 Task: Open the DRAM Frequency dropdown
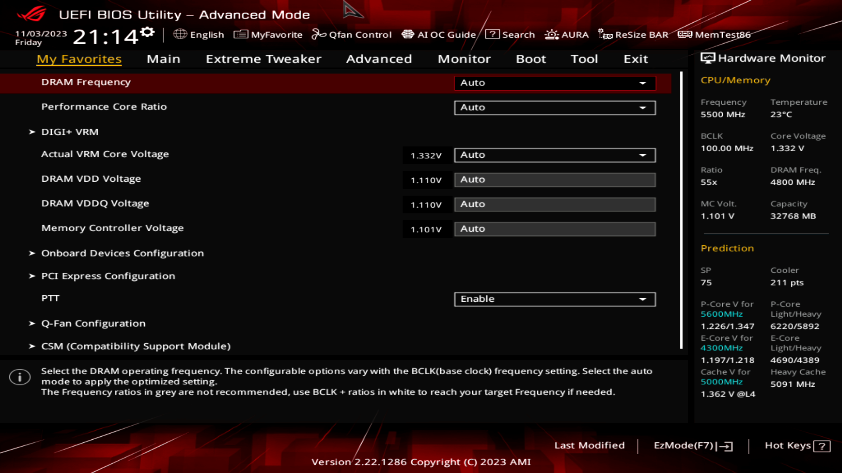[555, 83]
